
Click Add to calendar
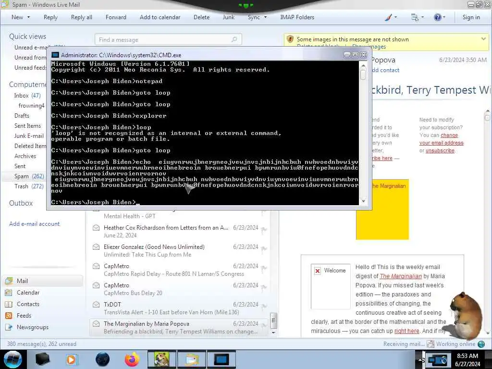coord(160,17)
